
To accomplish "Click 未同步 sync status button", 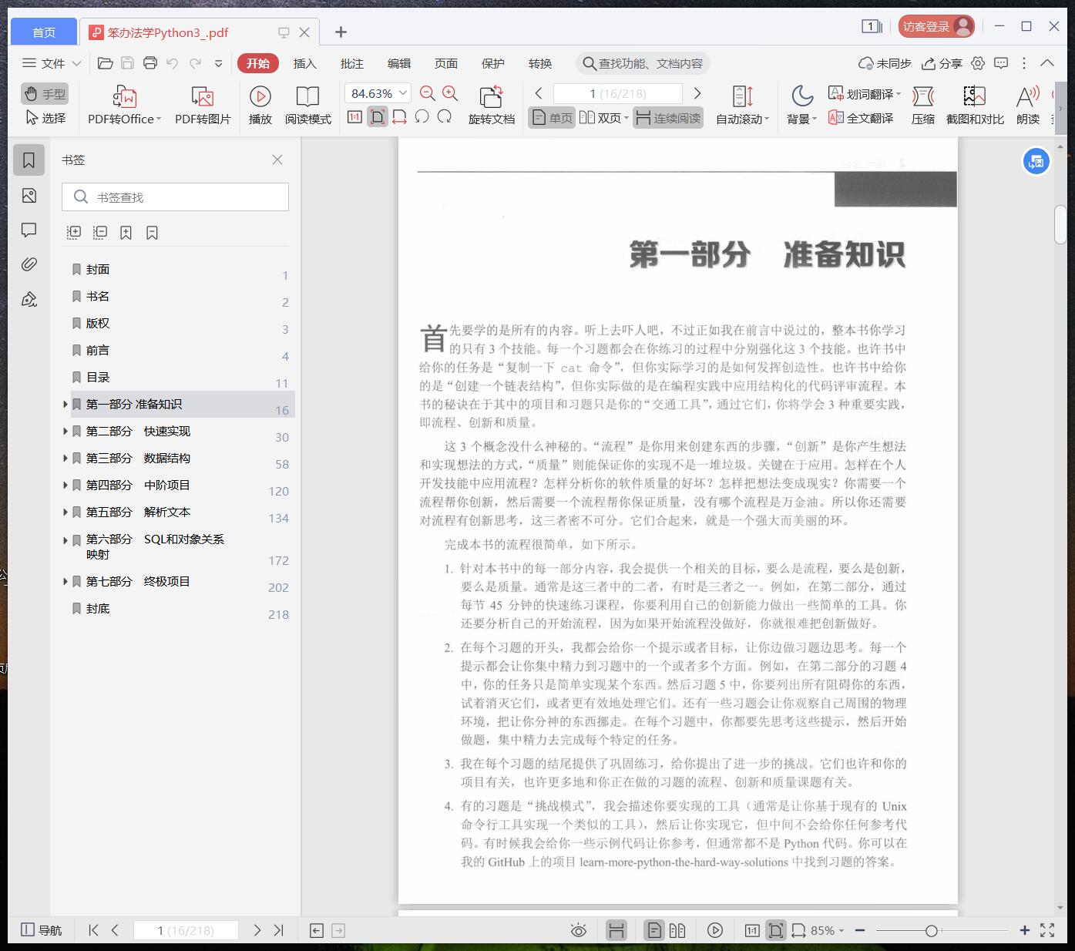I will (x=885, y=63).
